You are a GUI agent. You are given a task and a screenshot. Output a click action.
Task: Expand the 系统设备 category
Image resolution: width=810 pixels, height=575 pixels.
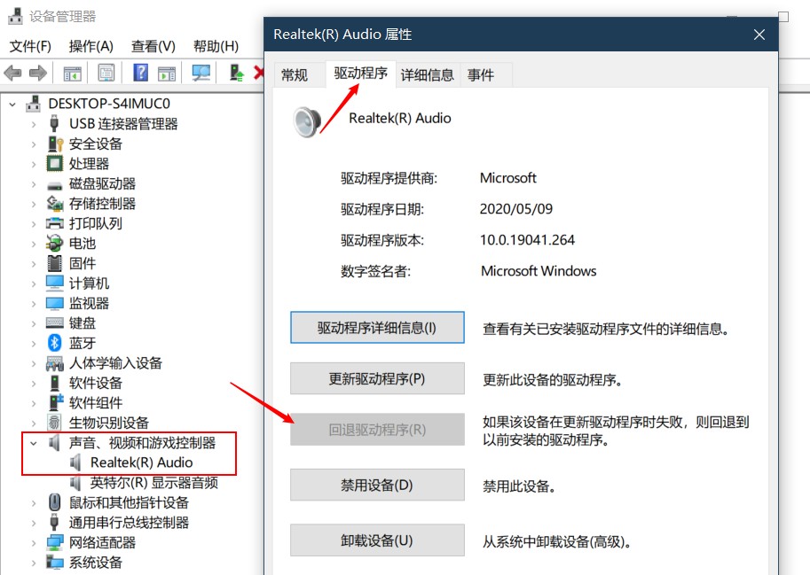34,563
